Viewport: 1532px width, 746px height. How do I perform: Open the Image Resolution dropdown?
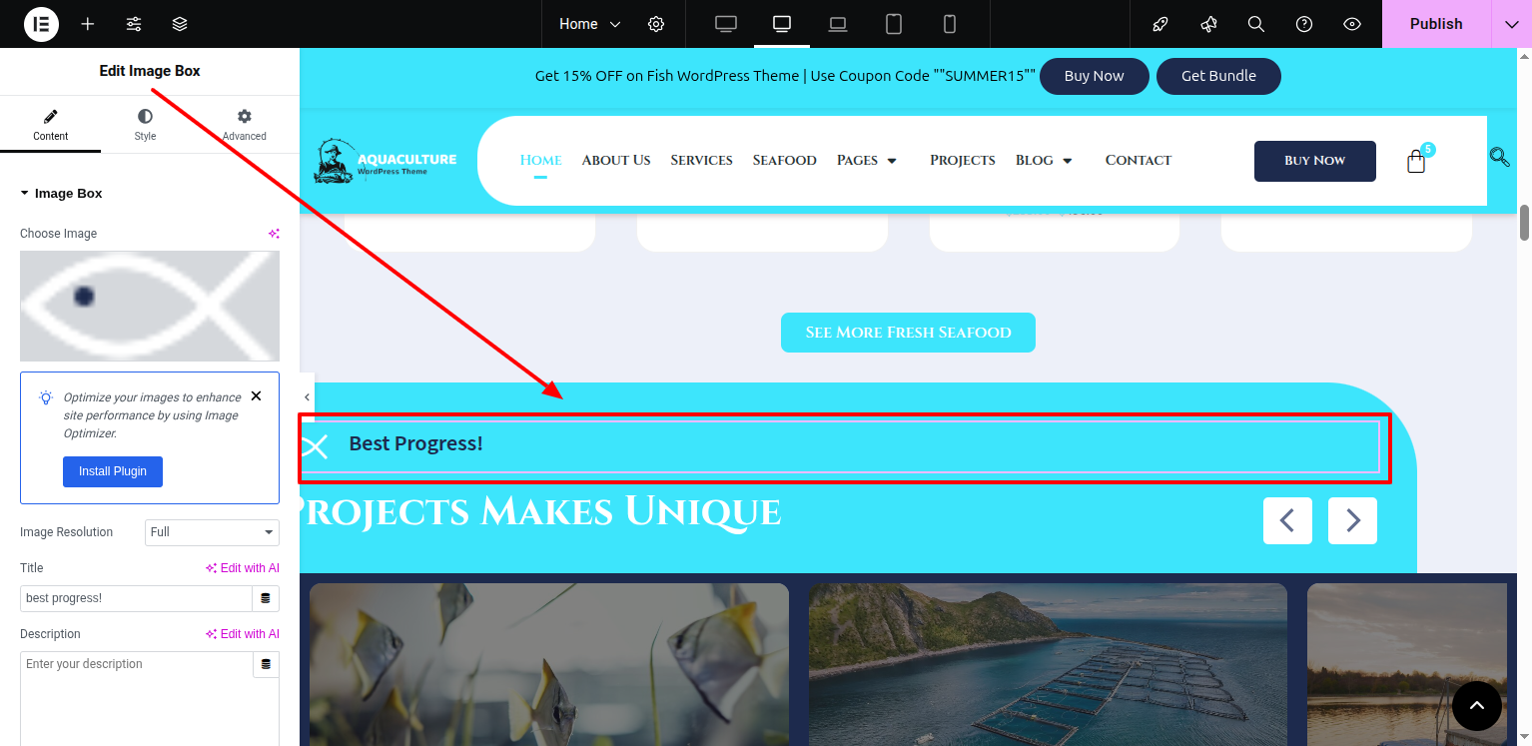(211, 532)
